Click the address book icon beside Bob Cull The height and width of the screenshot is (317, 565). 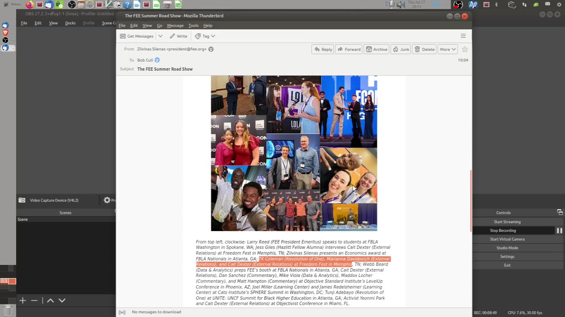tap(157, 60)
